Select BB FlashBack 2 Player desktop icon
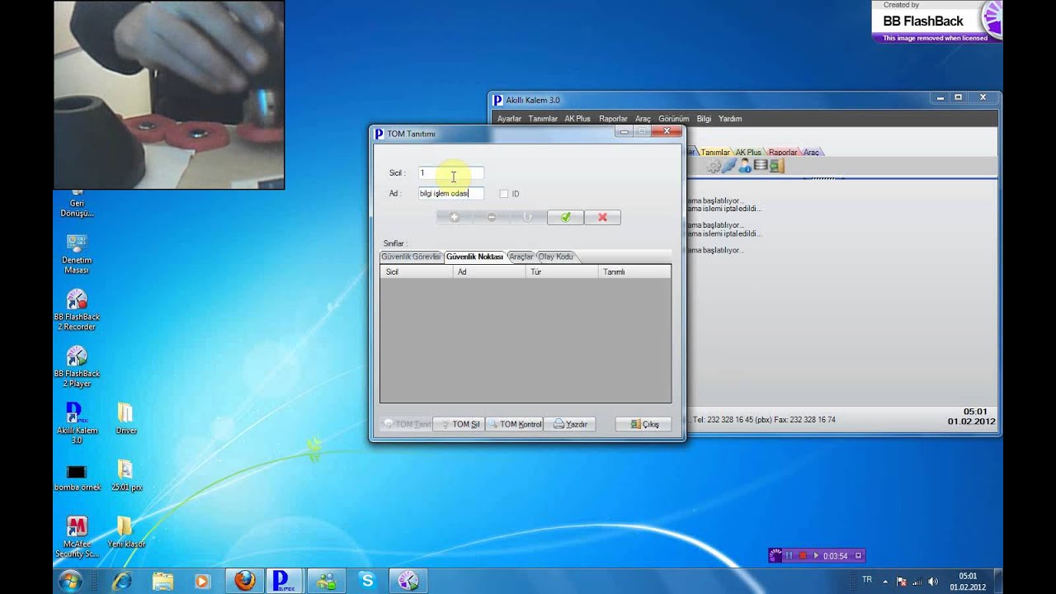1056x594 pixels. [77, 366]
